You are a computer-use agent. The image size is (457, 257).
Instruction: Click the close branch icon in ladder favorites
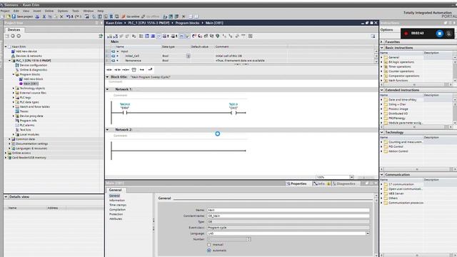click(150, 70)
